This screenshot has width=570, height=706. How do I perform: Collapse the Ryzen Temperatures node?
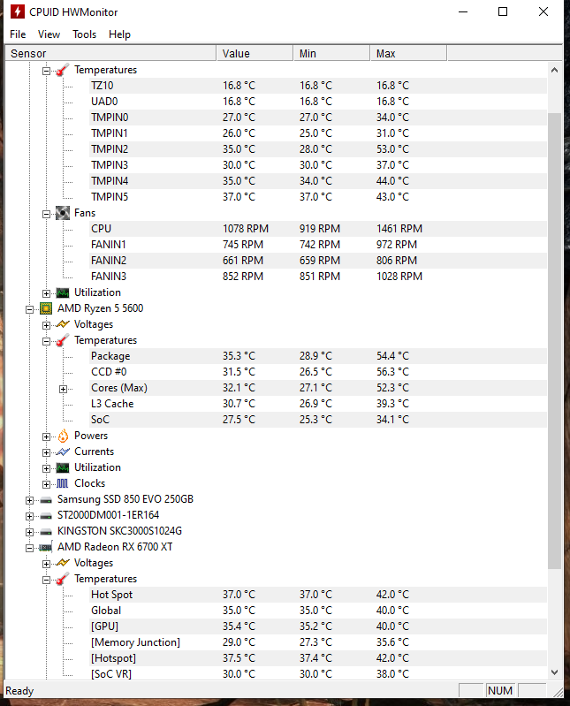coord(46,341)
